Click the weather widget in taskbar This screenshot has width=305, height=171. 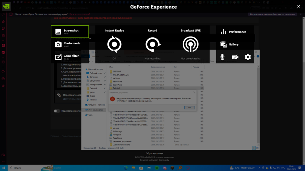pyautogui.click(x=242, y=168)
